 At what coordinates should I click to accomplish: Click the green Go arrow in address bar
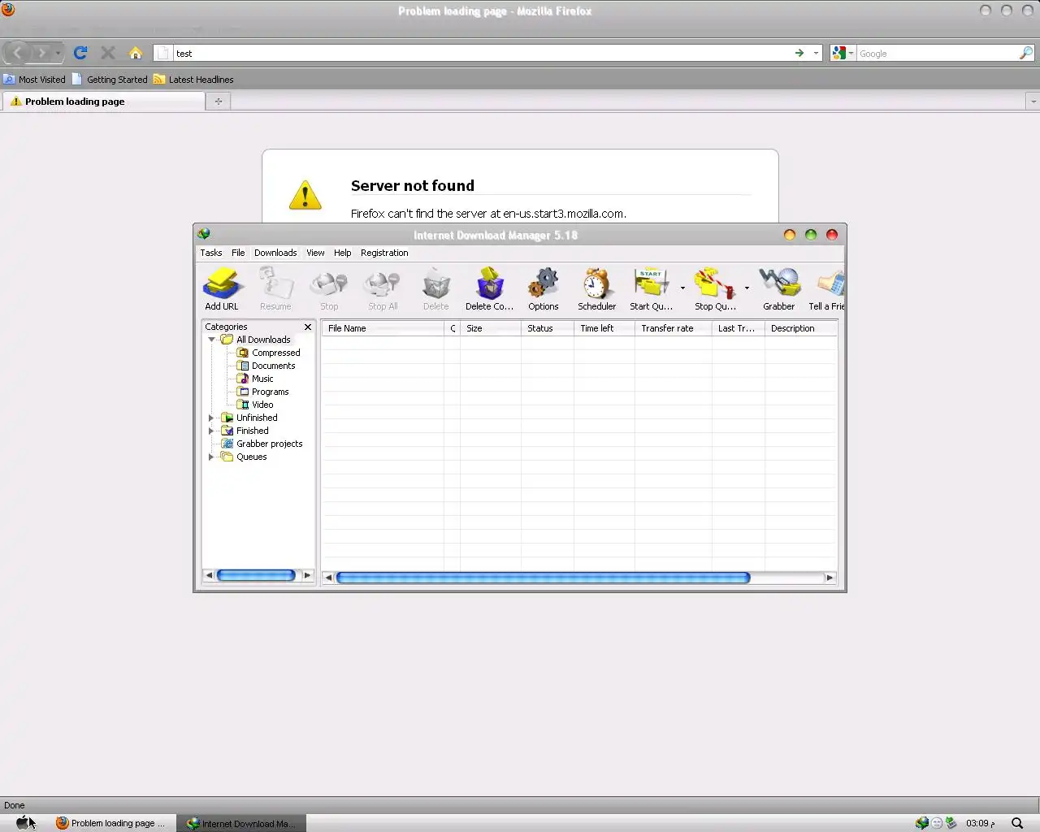[799, 53]
